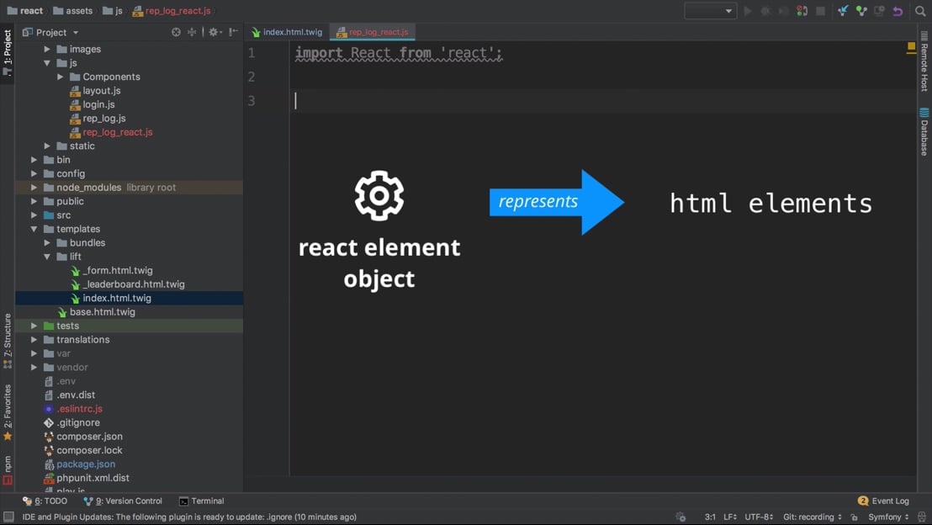Open the 2: Favorites side tab
Screen dimensions: 932x525
(x=7, y=412)
